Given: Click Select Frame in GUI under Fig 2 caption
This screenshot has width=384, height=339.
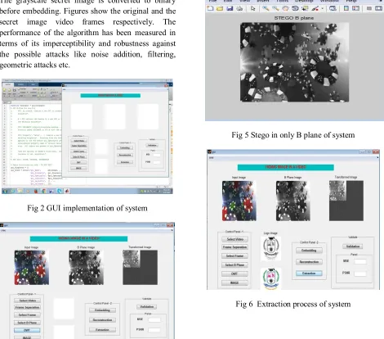Looking at the screenshot, I should 27,315.
